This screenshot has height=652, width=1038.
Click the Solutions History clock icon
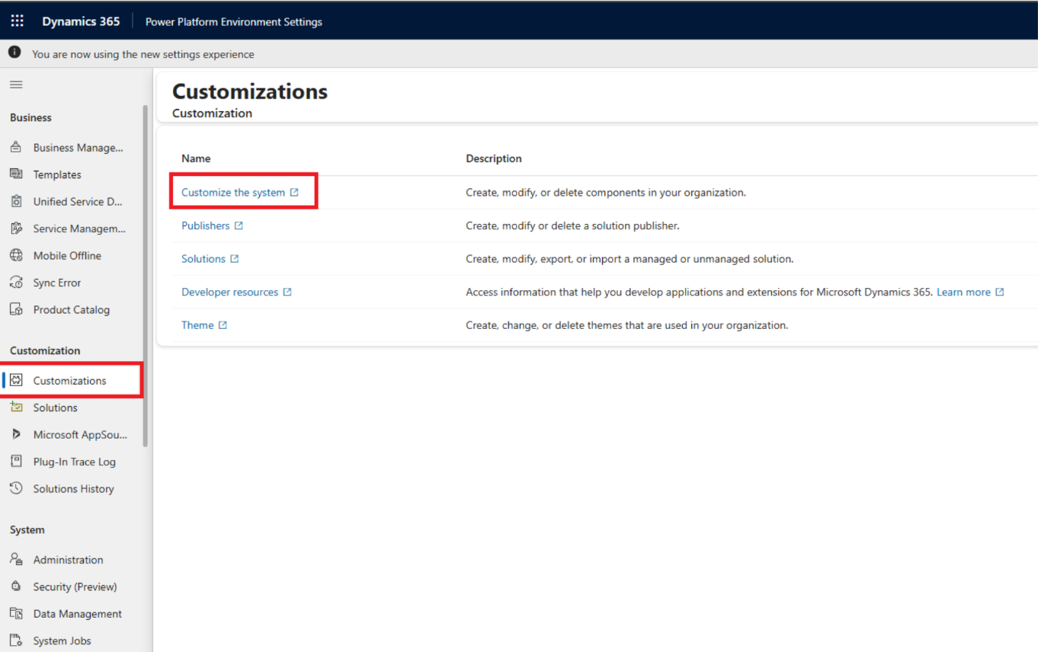coord(16,489)
